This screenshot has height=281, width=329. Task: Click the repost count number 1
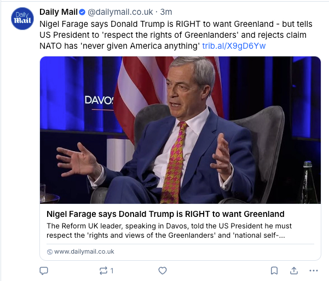tap(112, 271)
